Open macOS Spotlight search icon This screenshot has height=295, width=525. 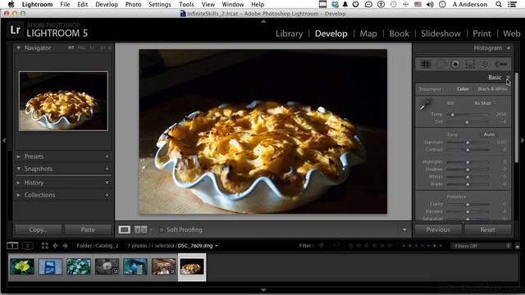click(x=499, y=4)
